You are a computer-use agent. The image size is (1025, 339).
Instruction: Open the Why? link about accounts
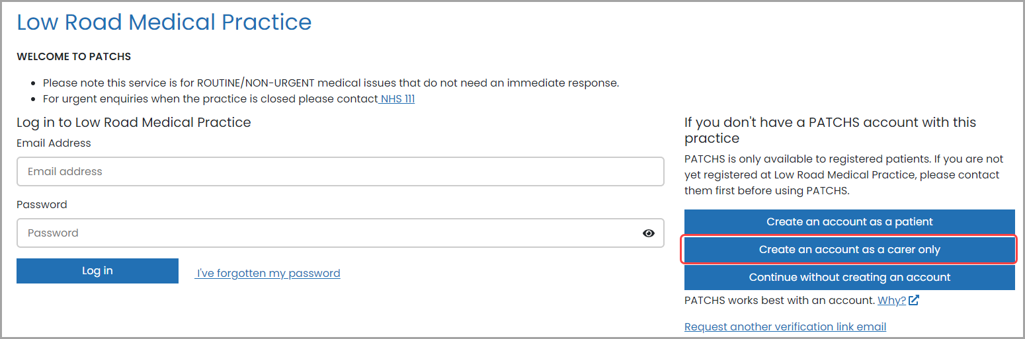click(x=891, y=301)
